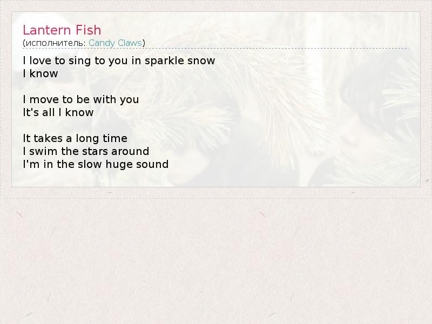Viewport: 432px width, 324px height.
Task: Click the lyric 'I move to be with you'
Action: pos(81,100)
